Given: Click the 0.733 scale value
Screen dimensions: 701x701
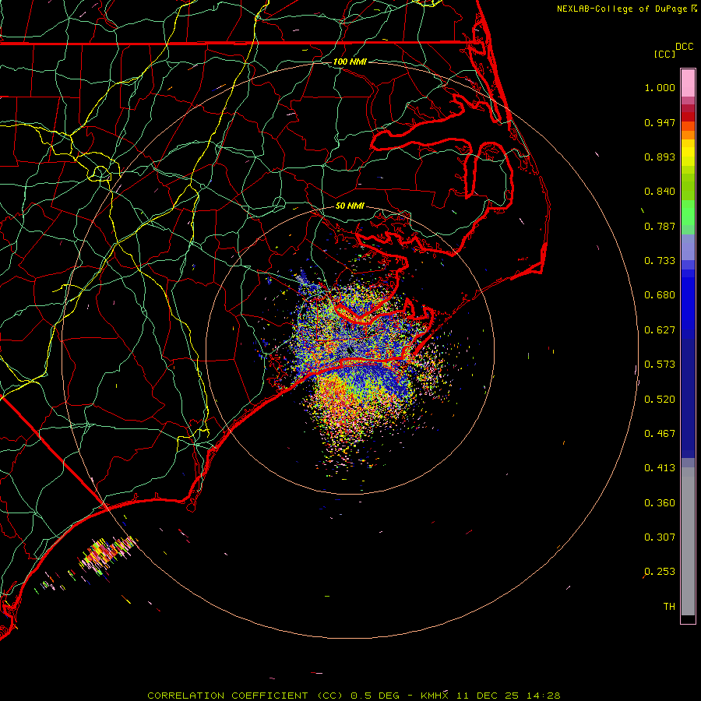Looking at the screenshot, I should tap(660, 261).
